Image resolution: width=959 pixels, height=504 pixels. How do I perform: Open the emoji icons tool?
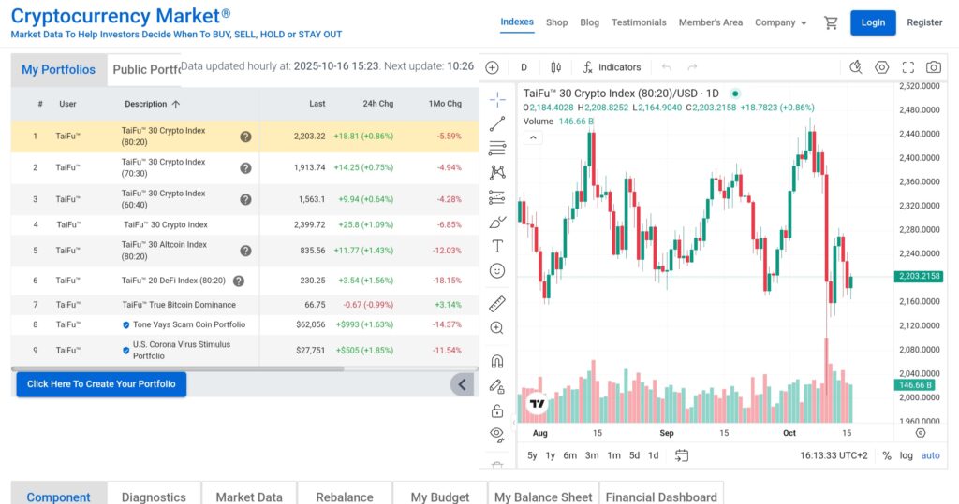point(497,270)
